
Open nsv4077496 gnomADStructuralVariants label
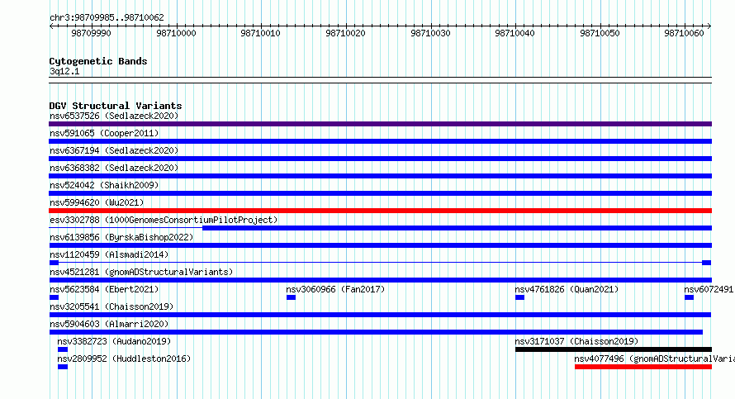tap(654, 359)
